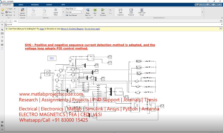Screen dimensions: 223x133
Task: Click the model browser icon at bottom-left palette
Action: point(2,126)
